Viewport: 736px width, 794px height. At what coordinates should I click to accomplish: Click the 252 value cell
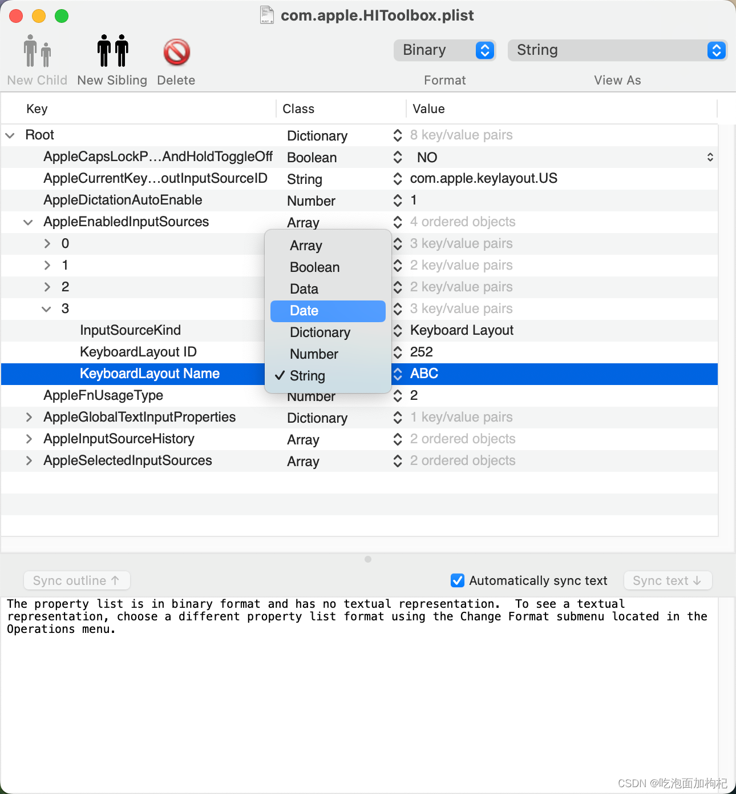[422, 352]
